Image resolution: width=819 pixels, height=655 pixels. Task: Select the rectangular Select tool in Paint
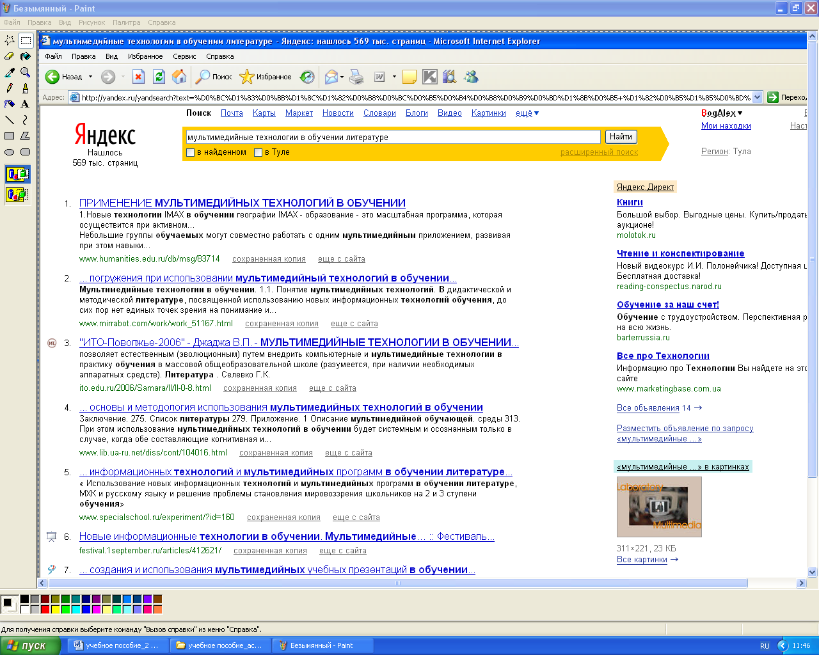click(26, 40)
